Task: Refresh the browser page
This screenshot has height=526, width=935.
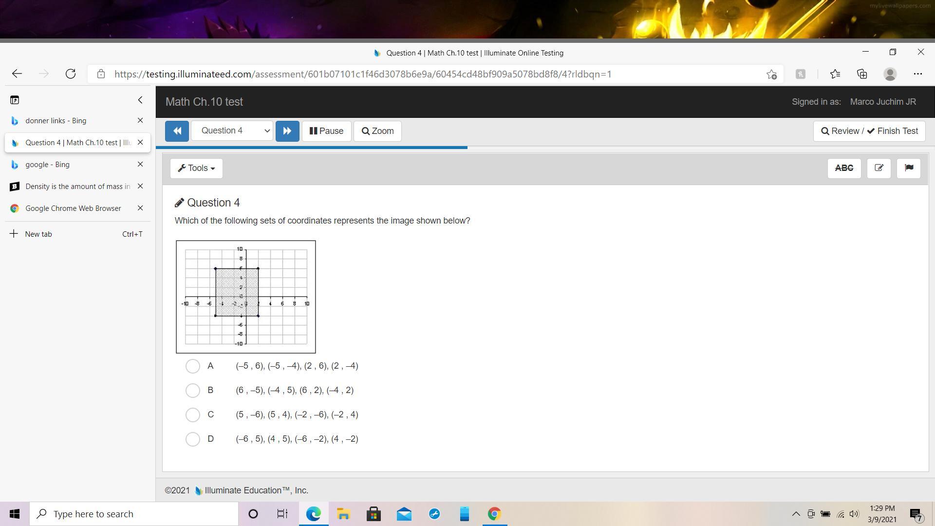Action: [71, 74]
